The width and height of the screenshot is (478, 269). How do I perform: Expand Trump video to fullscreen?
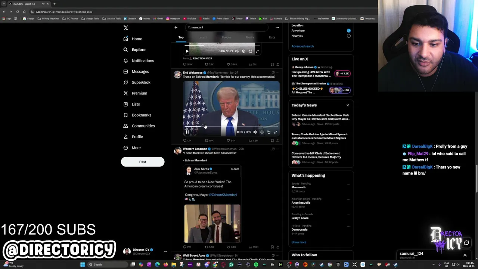[x=276, y=132]
